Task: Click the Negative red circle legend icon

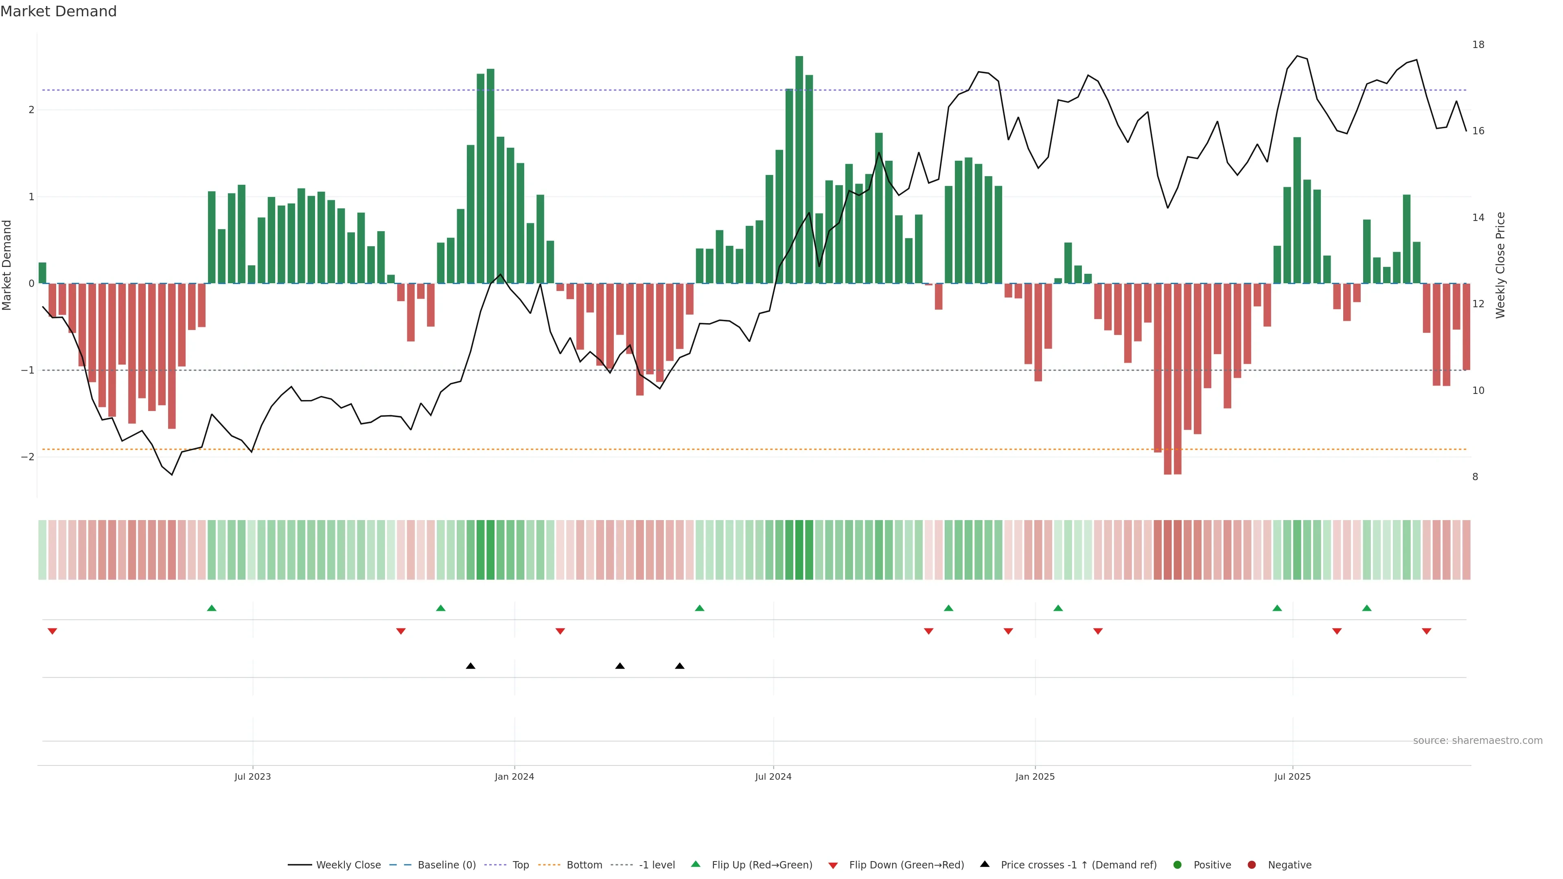Action: tap(1252, 864)
